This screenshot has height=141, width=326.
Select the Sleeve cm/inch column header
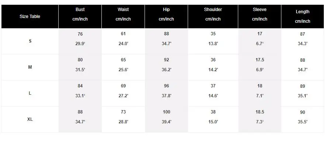[x=260, y=17]
